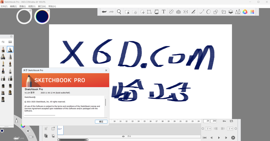Toggle the keyframe key icon
Image resolution: width=270 pixels, height=141 pixels.
224,121
